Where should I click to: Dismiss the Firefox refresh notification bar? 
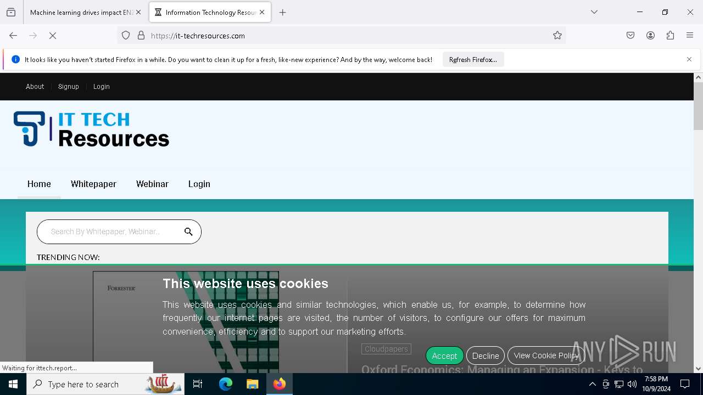point(689,59)
